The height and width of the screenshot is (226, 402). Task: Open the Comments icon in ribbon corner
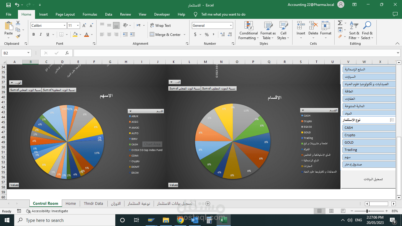(395, 14)
